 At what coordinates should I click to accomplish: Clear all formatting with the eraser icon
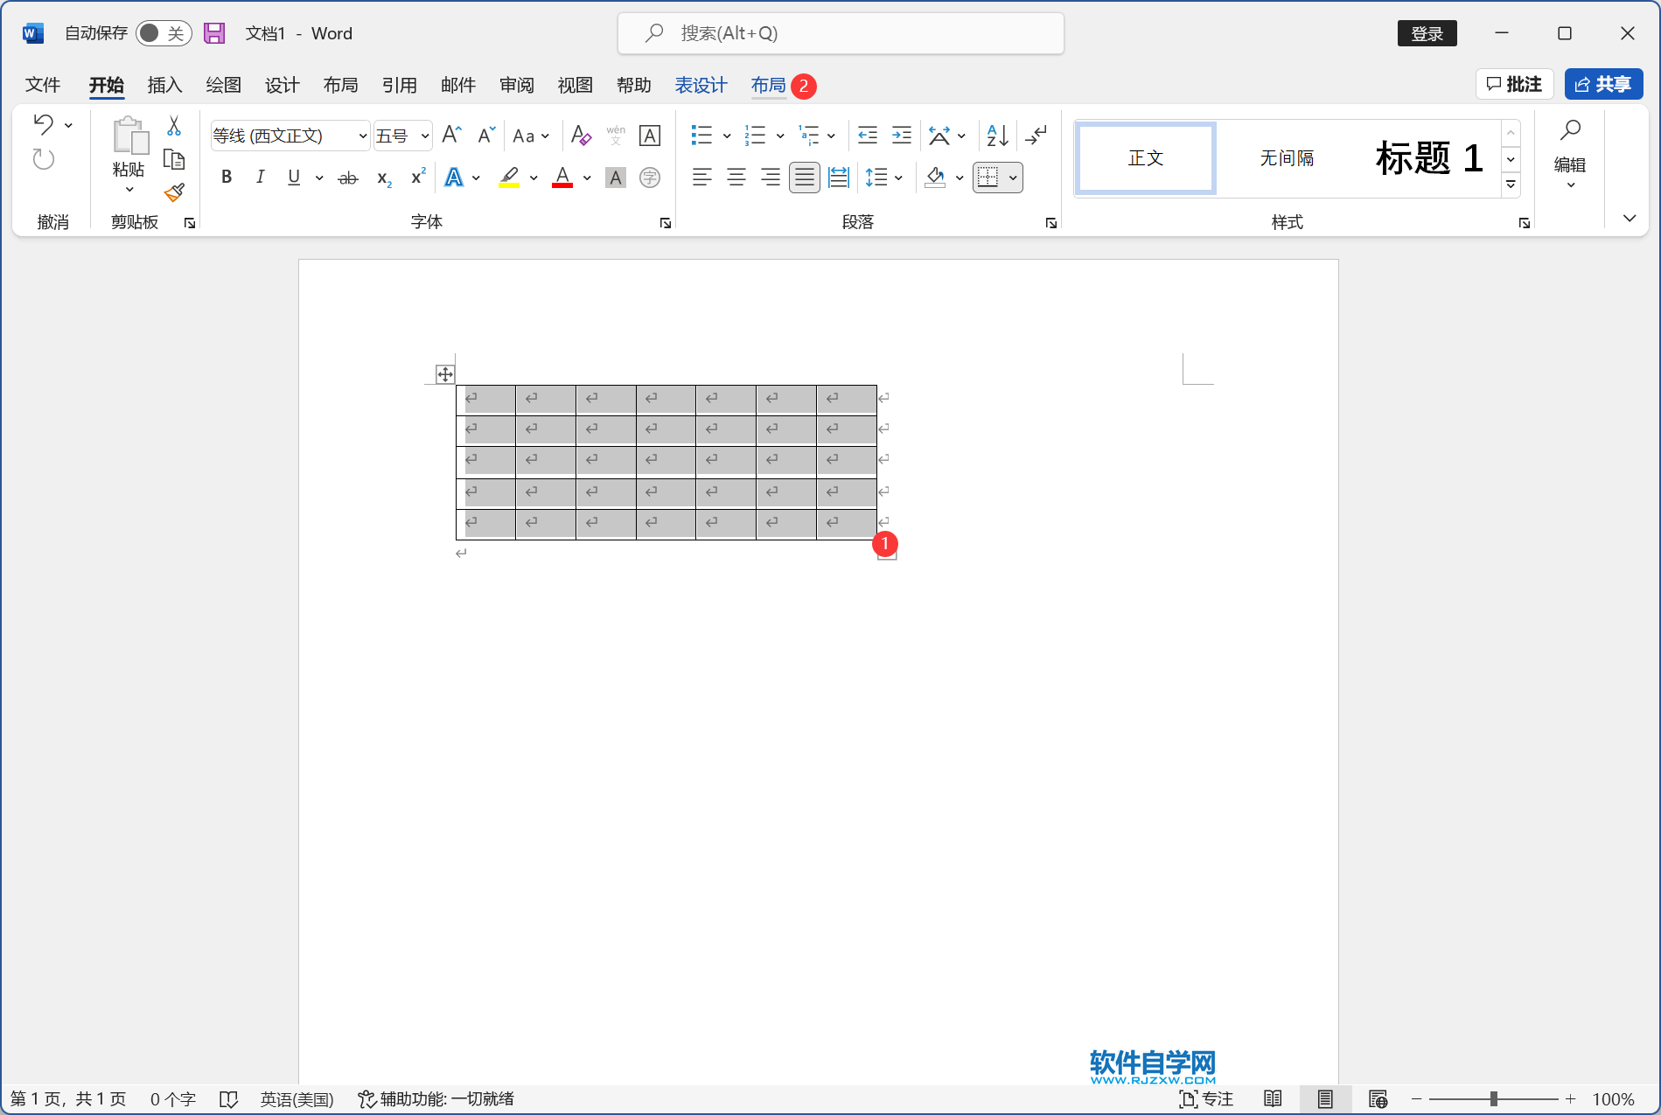580,136
